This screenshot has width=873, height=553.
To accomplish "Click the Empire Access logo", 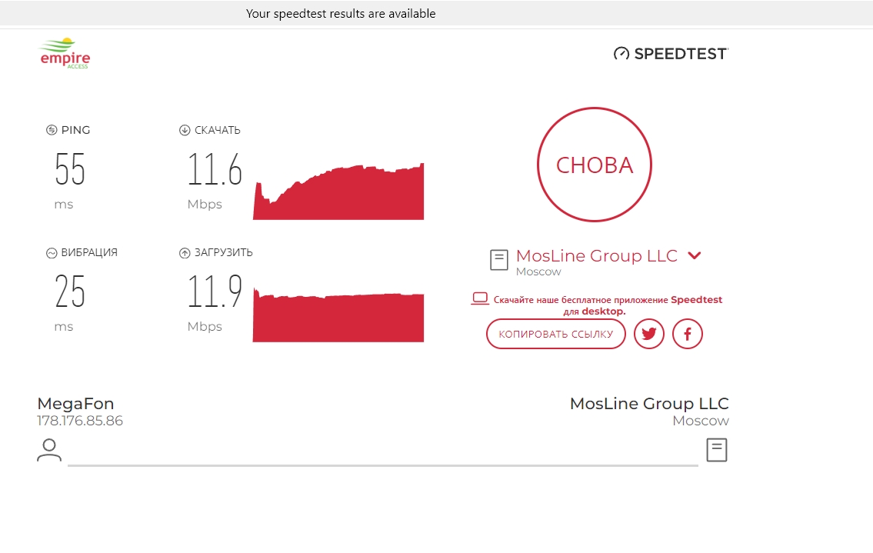I will 65,54.
